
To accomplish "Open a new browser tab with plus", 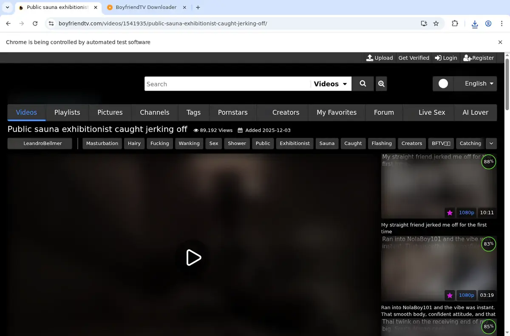I will pyautogui.click(x=198, y=7).
